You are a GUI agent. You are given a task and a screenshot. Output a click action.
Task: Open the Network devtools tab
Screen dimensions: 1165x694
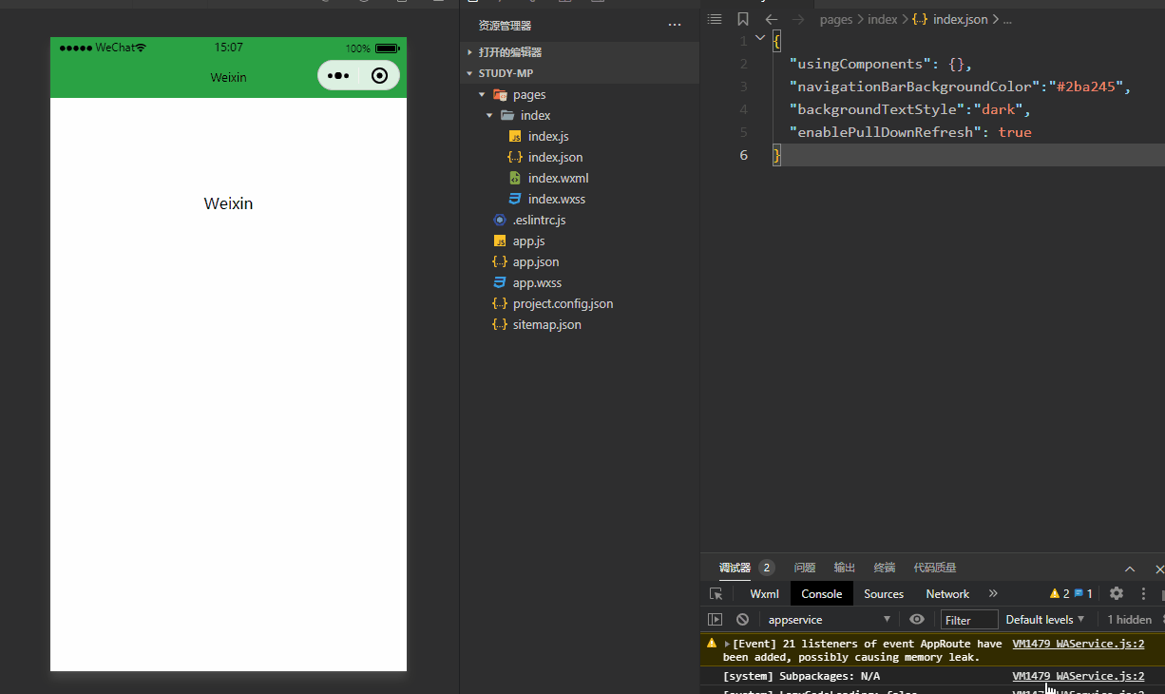pos(947,593)
